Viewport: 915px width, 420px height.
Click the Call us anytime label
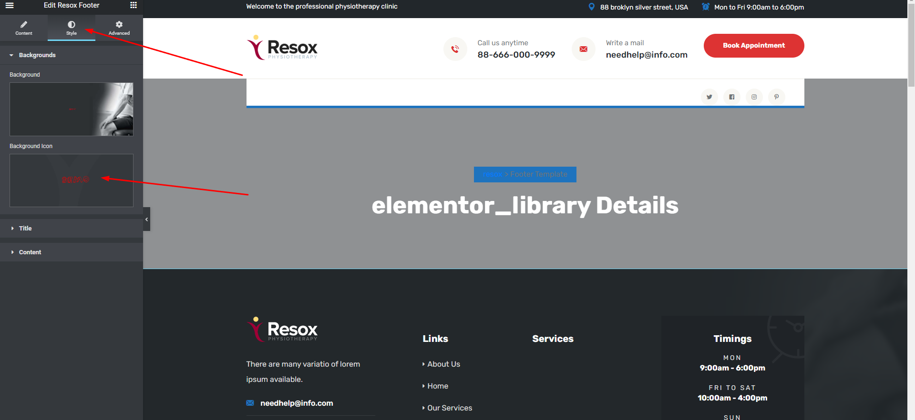pos(503,43)
